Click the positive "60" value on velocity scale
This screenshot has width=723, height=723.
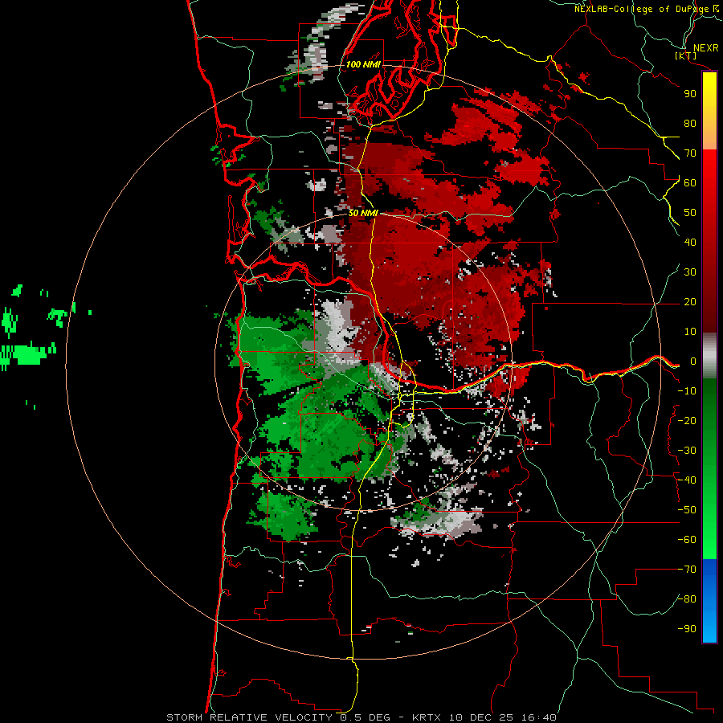click(690, 183)
